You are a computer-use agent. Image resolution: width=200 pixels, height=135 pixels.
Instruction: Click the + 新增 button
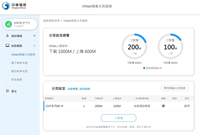point(119,118)
